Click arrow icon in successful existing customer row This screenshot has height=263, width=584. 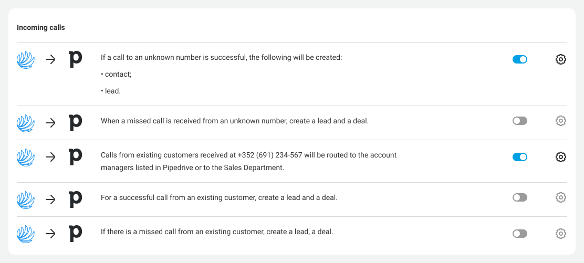coord(50,199)
